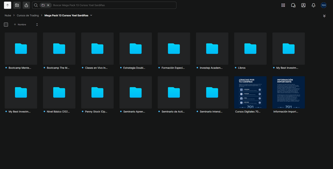Create a new folder with the plus-folder icon
The height and width of the screenshot is (169, 333).
click(x=17, y=5)
